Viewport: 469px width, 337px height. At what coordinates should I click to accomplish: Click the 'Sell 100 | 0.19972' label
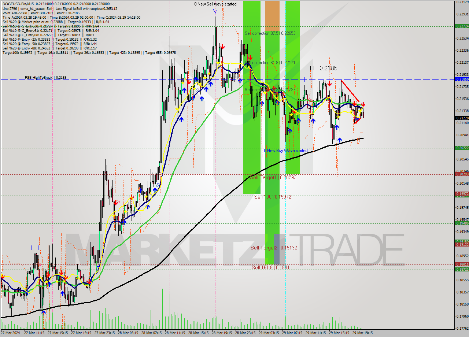pos(273,197)
